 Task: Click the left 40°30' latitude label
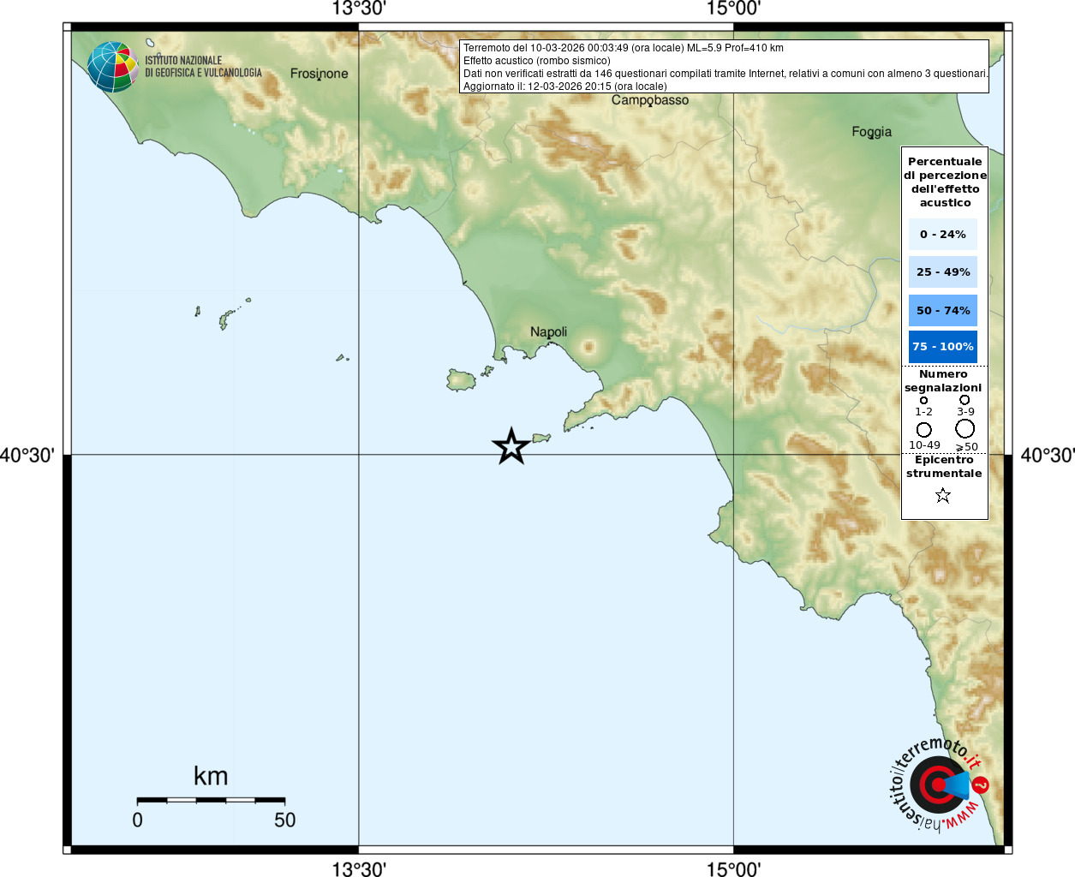click(27, 455)
